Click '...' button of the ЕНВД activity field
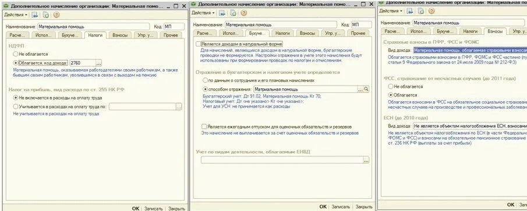527x211 pixels. point(366,160)
